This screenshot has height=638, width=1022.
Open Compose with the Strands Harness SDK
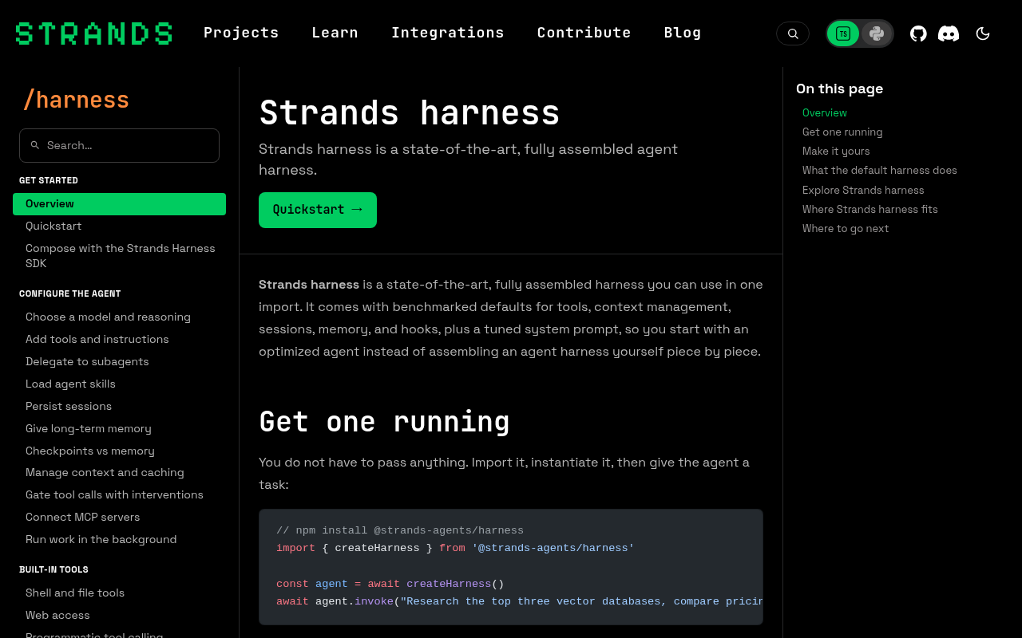[121, 256]
